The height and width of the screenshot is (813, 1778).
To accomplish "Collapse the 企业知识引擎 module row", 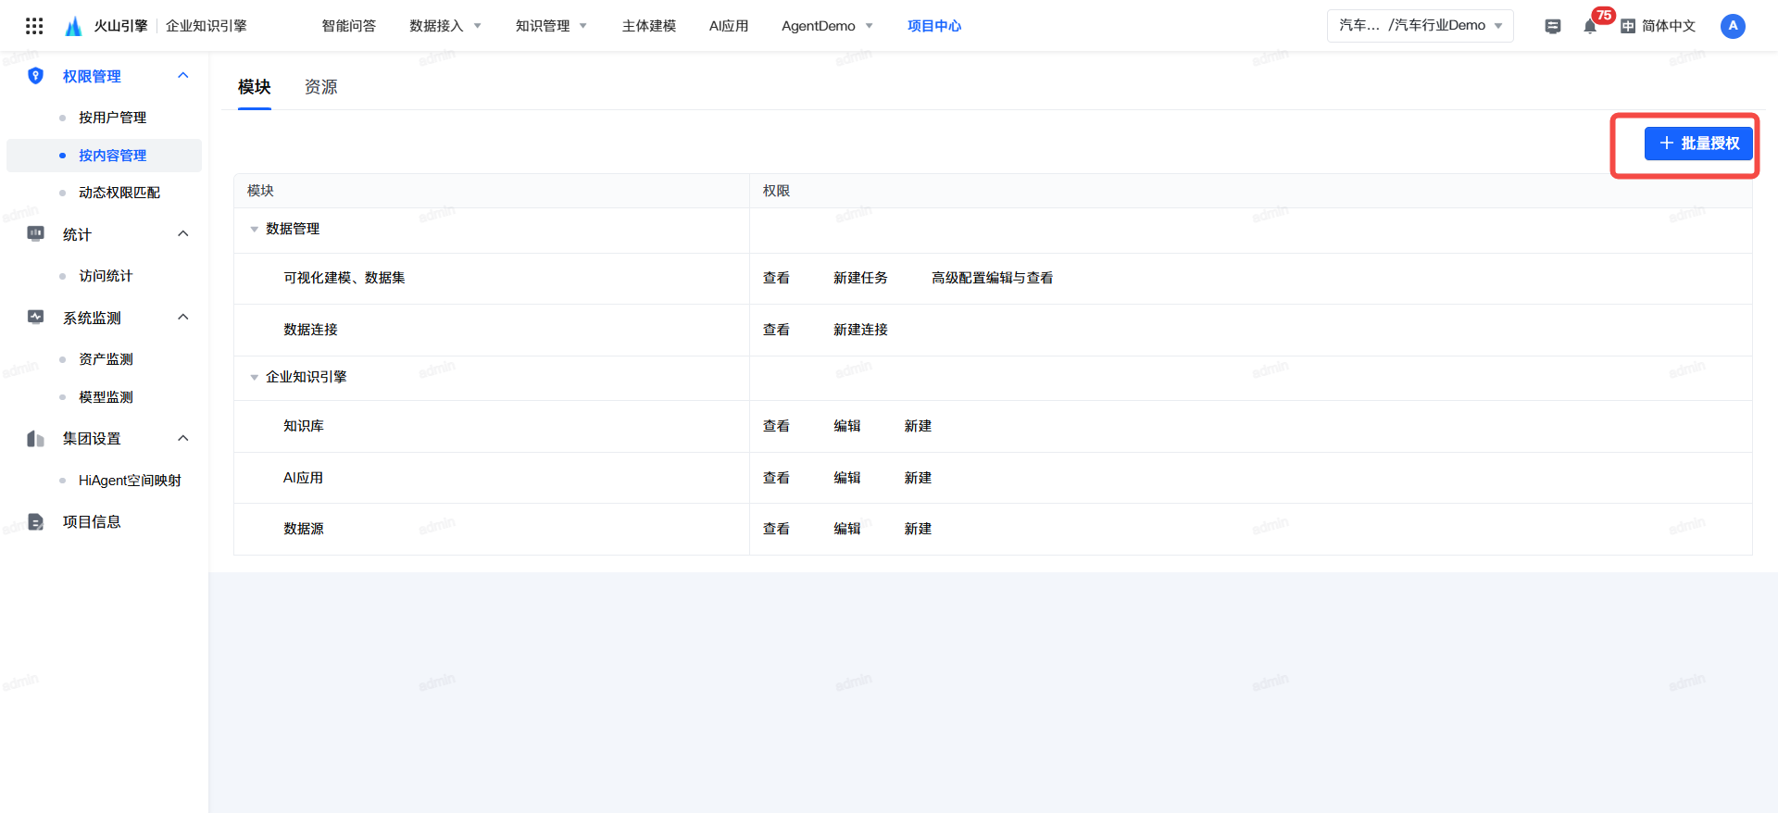I will click(x=255, y=378).
